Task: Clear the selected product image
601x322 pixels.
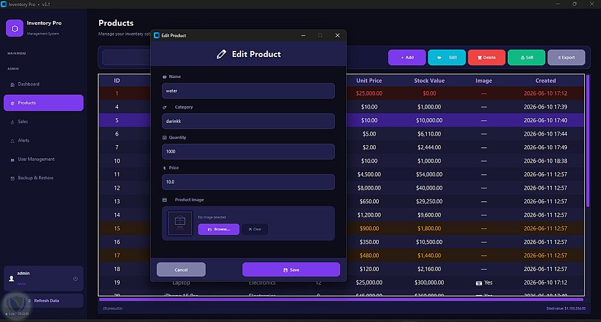Action: (x=254, y=229)
